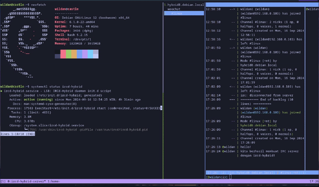Click the green 'hybrid8.debian.local' mode setter text
319x187 pixels.
[258, 125]
